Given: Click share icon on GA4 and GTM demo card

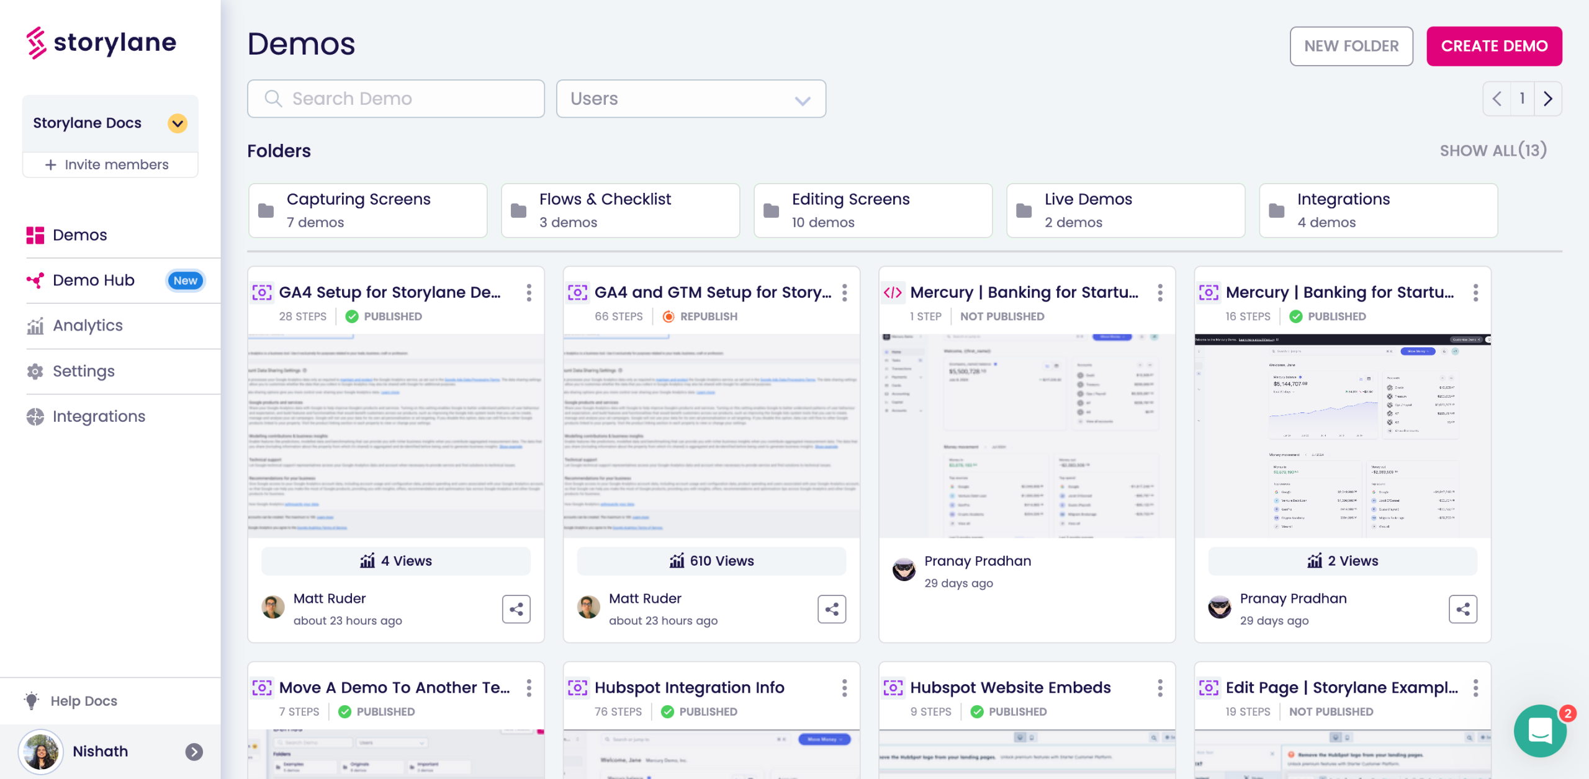Looking at the screenshot, I should pyautogui.click(x=831, y=609).
